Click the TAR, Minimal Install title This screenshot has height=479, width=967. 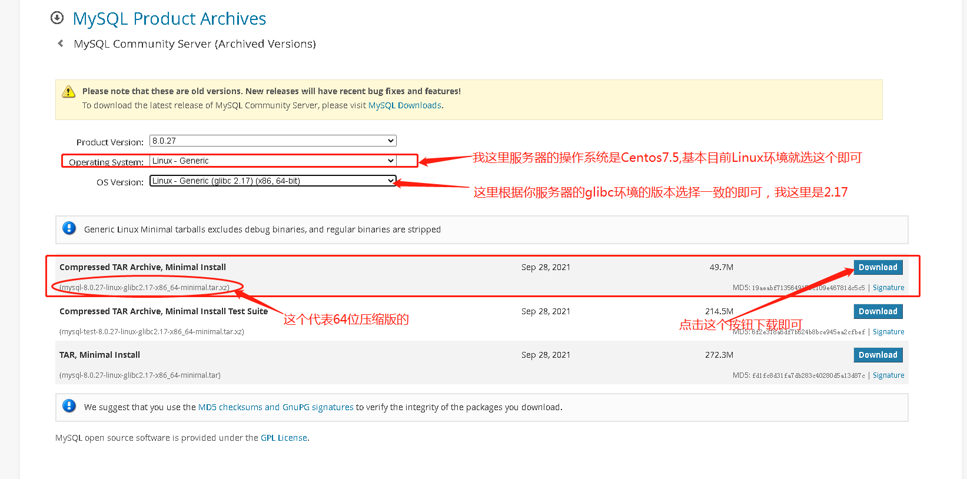[99, 355]
